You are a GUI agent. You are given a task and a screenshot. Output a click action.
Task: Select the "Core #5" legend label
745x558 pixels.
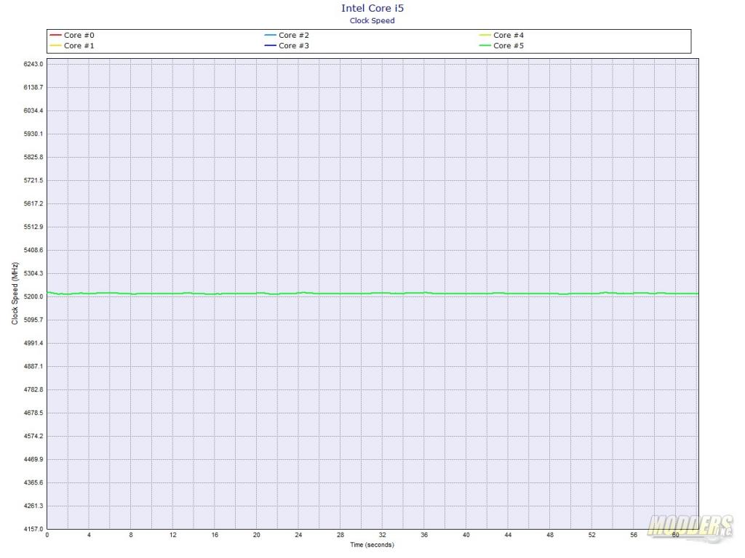click(509, 46)
